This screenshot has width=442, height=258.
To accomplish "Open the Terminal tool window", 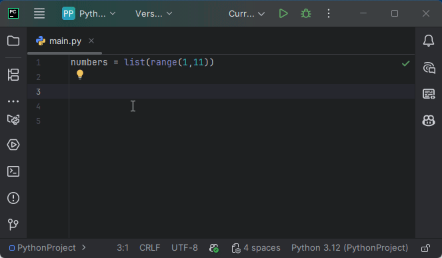I will point(13,171).
